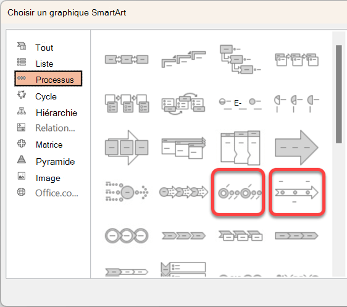Choose the interconnected block columns layout

pyautogui.click(x=240, y=148)
